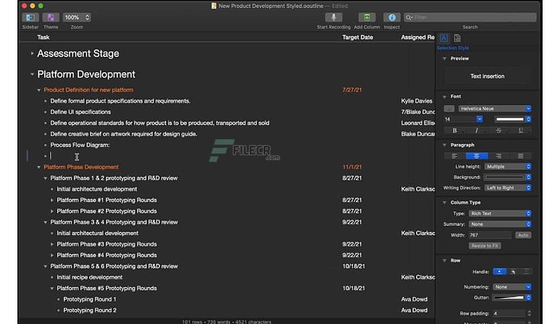Open the Gutter color swatch
This screenshot has width=560, height=324.
pos(512,298)
